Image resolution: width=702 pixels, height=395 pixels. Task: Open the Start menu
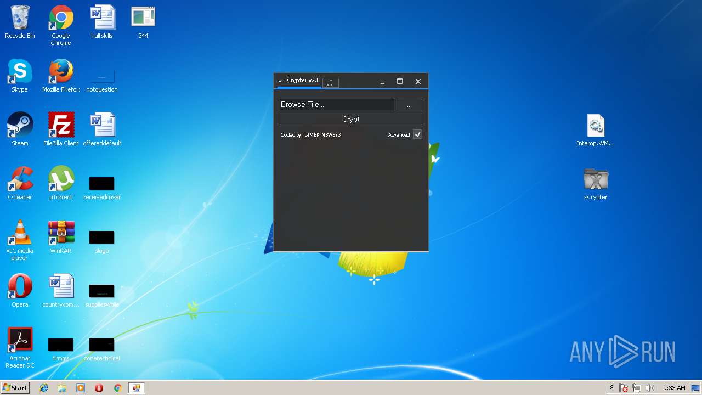[15, 388]
